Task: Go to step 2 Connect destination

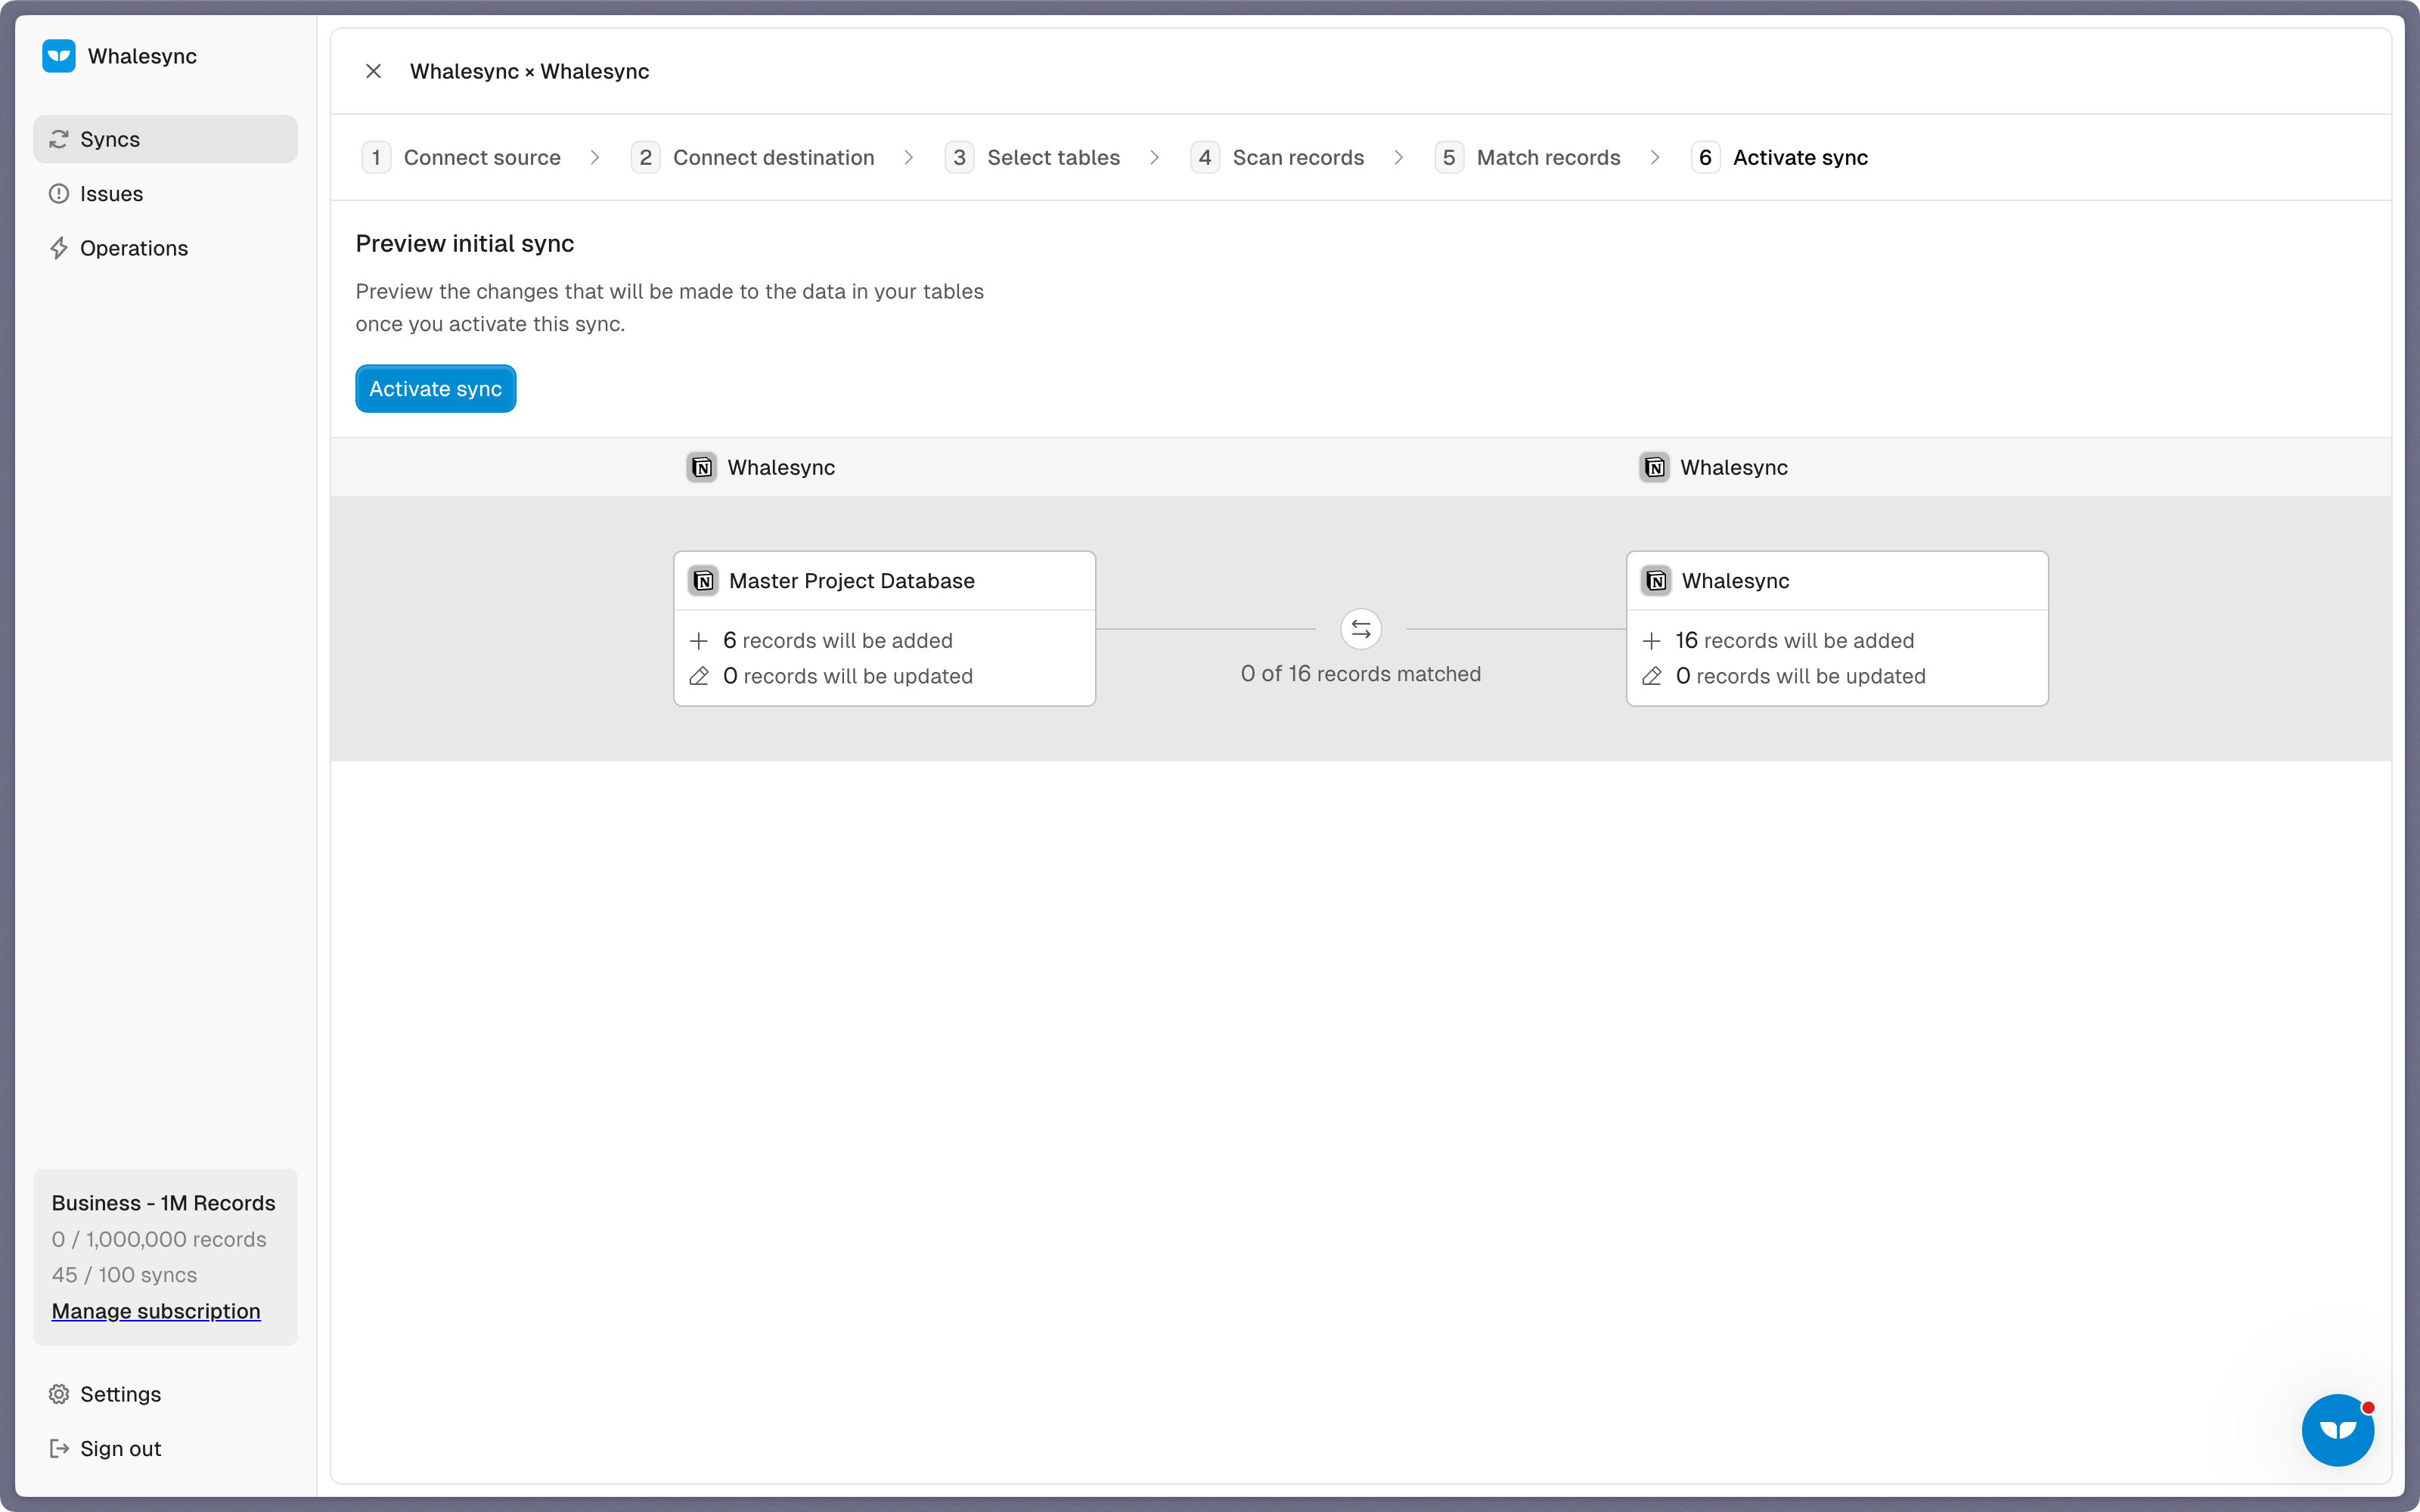Action: click(x=753, y=157)
